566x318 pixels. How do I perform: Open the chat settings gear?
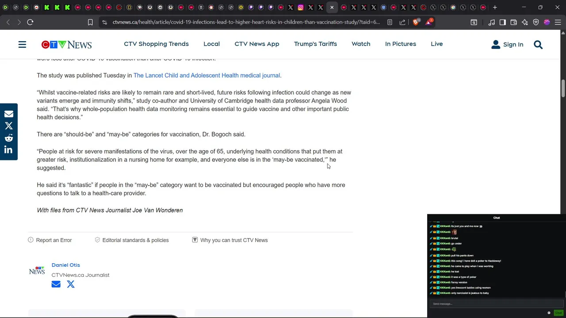(x=549, y=313)
